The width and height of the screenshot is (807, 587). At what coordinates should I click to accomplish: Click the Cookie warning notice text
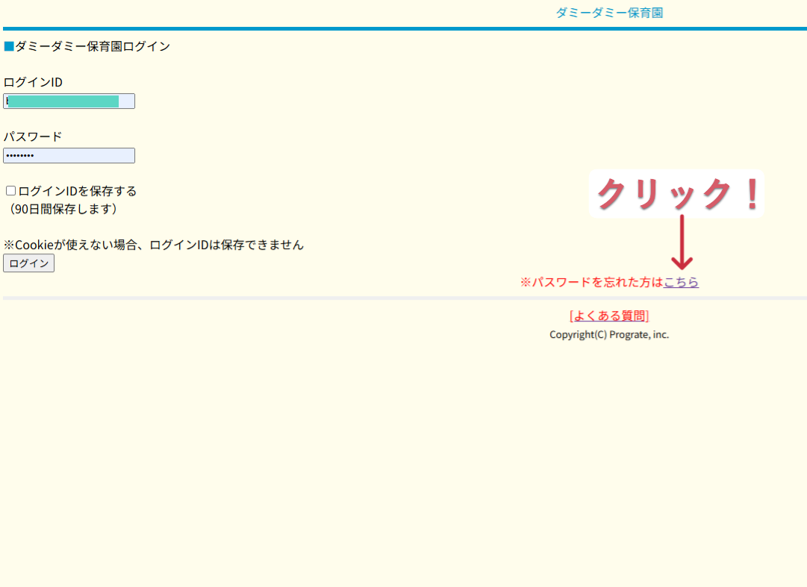point(154,245)
